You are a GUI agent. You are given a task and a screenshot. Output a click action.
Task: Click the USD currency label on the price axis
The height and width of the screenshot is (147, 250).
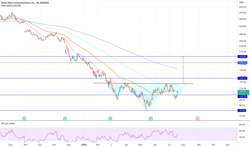pos(241,2)
